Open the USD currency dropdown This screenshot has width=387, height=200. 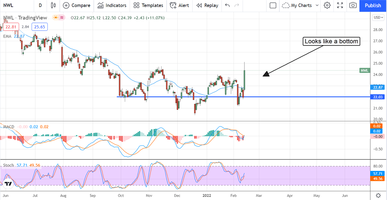point(378,17)
